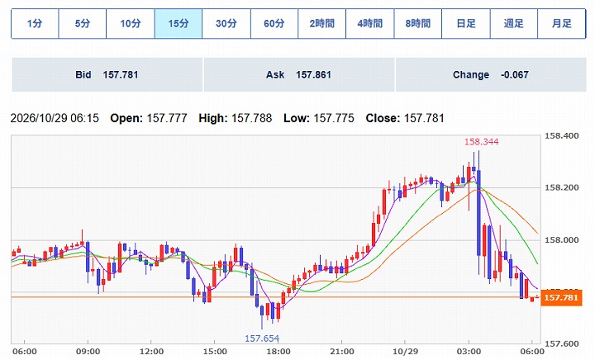Choose the 10分 interval tab
Viewport: 595px width, 360px height.
(131, 23)
